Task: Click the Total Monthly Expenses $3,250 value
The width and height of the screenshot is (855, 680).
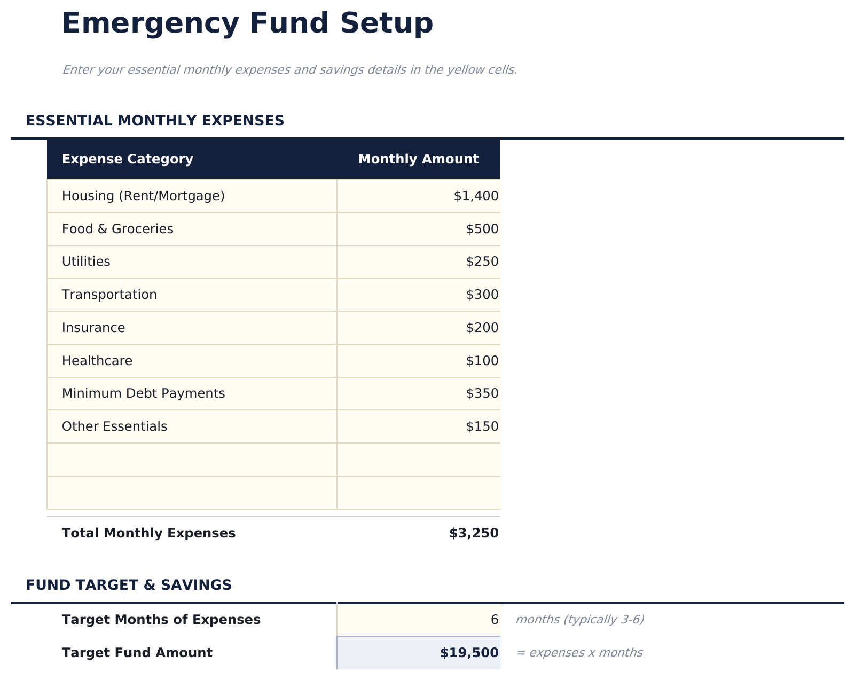Action: coord(473,533)
